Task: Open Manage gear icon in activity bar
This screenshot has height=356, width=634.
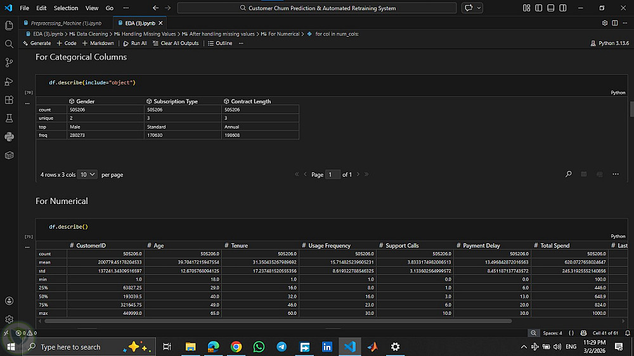Action: 9,319
